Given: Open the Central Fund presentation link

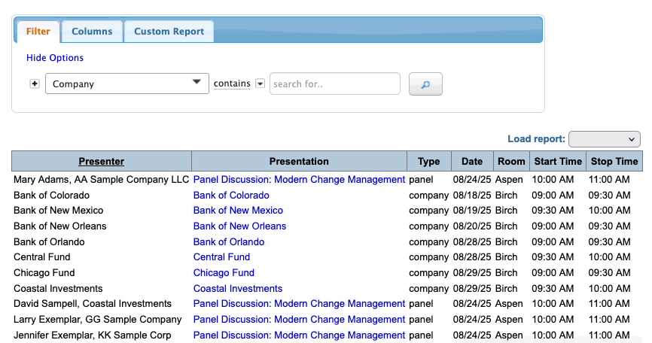Looking at the screenshot, I should pyautogui.click(x=221, y=257).
